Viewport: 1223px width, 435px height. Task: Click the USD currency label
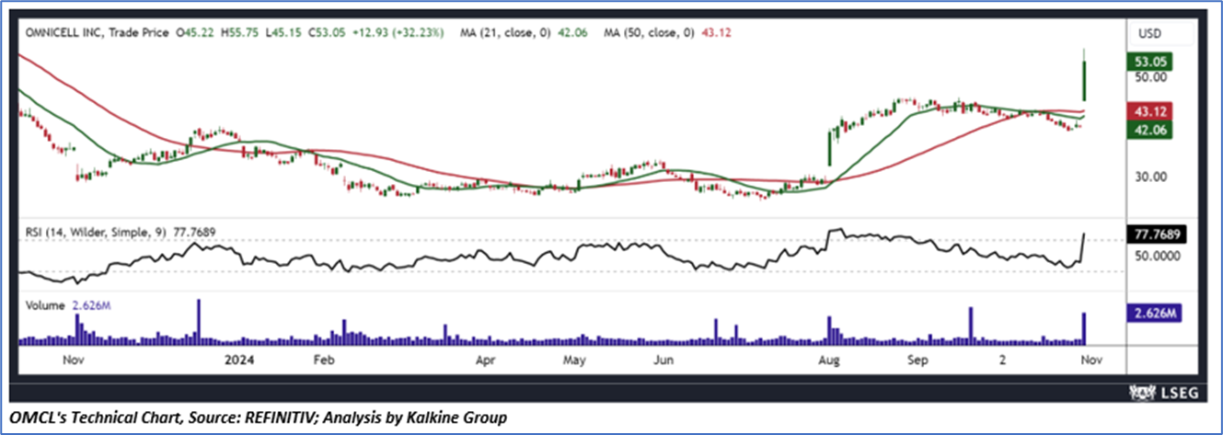tap(1150, 33)
